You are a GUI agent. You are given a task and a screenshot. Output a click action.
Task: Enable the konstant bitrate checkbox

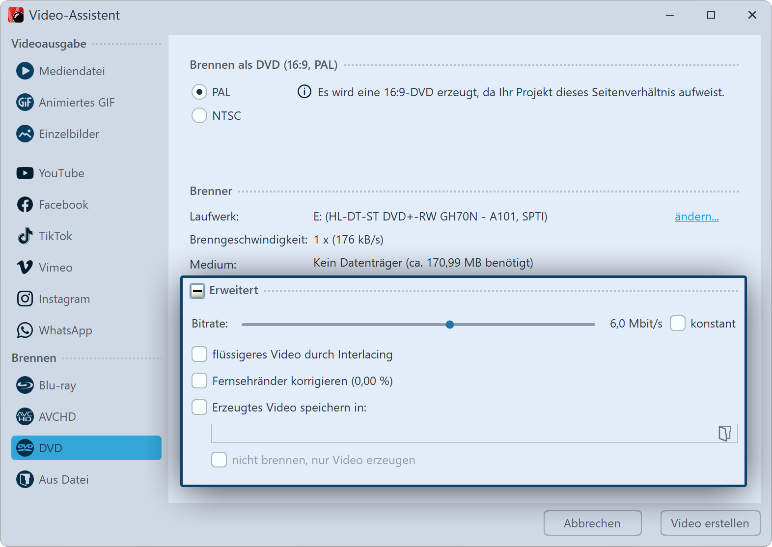(x=678, y=324)
